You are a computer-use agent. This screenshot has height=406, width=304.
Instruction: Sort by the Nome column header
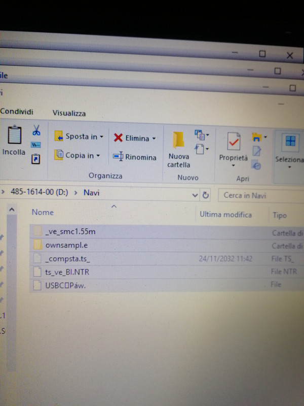click(43, 212)
